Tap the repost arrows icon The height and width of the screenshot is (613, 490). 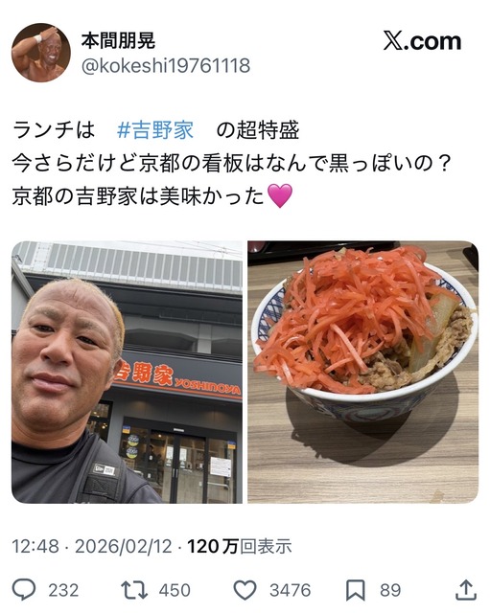point(134,590)
